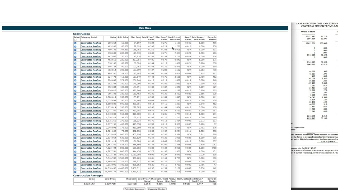Deselect the row with sales 518,147
This screenshot has width=338, height=190.
pyautogui.click(x=75, y=63)
